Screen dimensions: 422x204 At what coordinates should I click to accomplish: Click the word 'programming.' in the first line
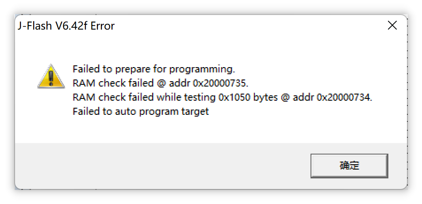click(202, 70)
